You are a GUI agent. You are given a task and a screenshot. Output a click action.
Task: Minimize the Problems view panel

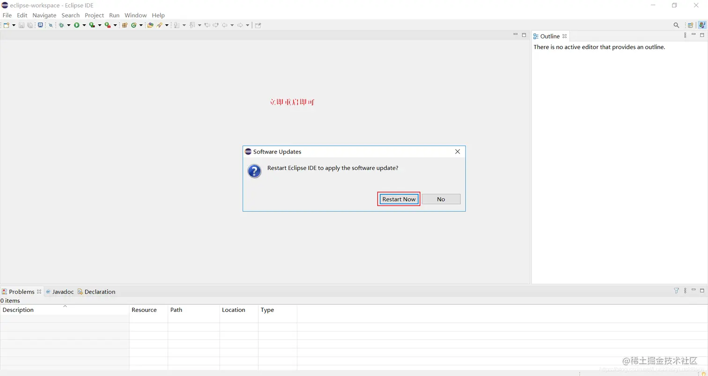[x=693, y=290]
